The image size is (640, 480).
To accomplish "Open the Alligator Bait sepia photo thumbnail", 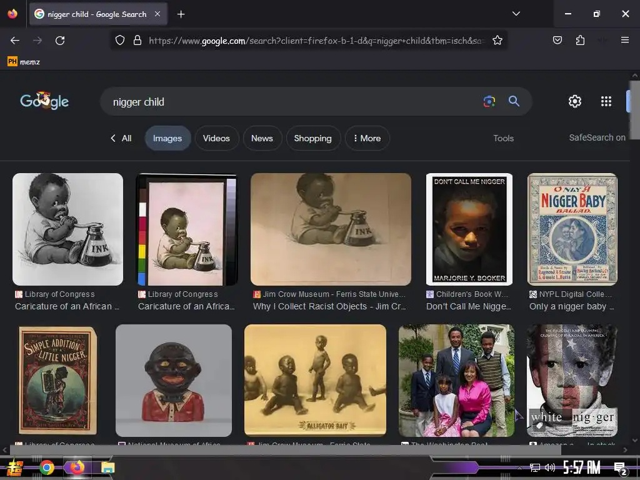I will (315, 381).
